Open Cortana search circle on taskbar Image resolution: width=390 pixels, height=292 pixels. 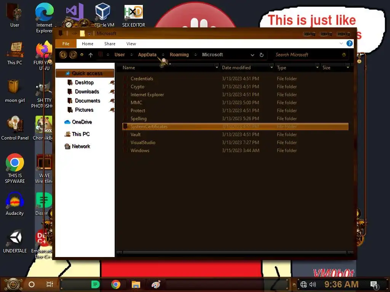pos(31,284)
